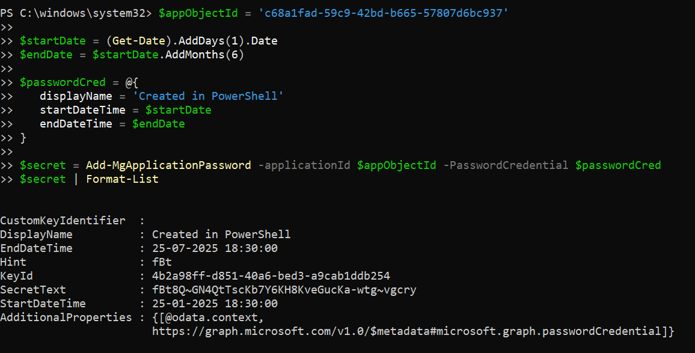Click the Hint value fBt
The width and height of the screenshot is (695, 353).
point(162,262)
